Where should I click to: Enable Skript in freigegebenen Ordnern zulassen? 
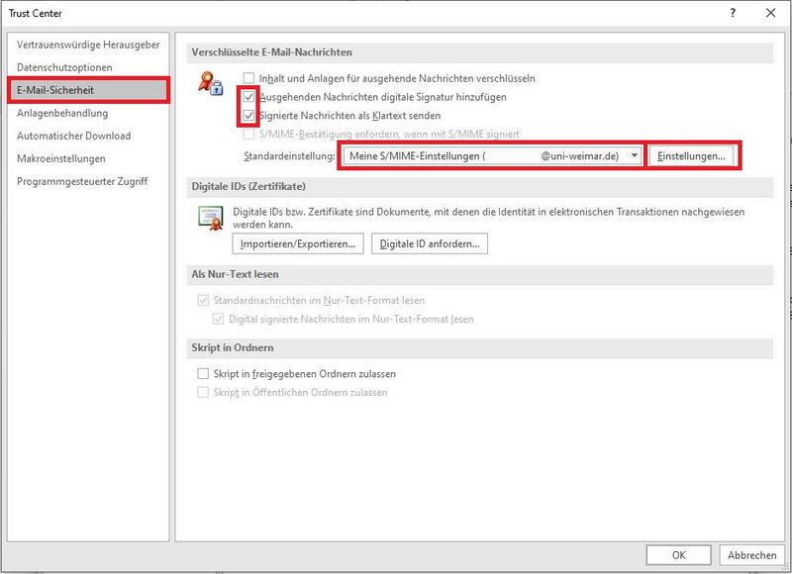coord(203,373)
